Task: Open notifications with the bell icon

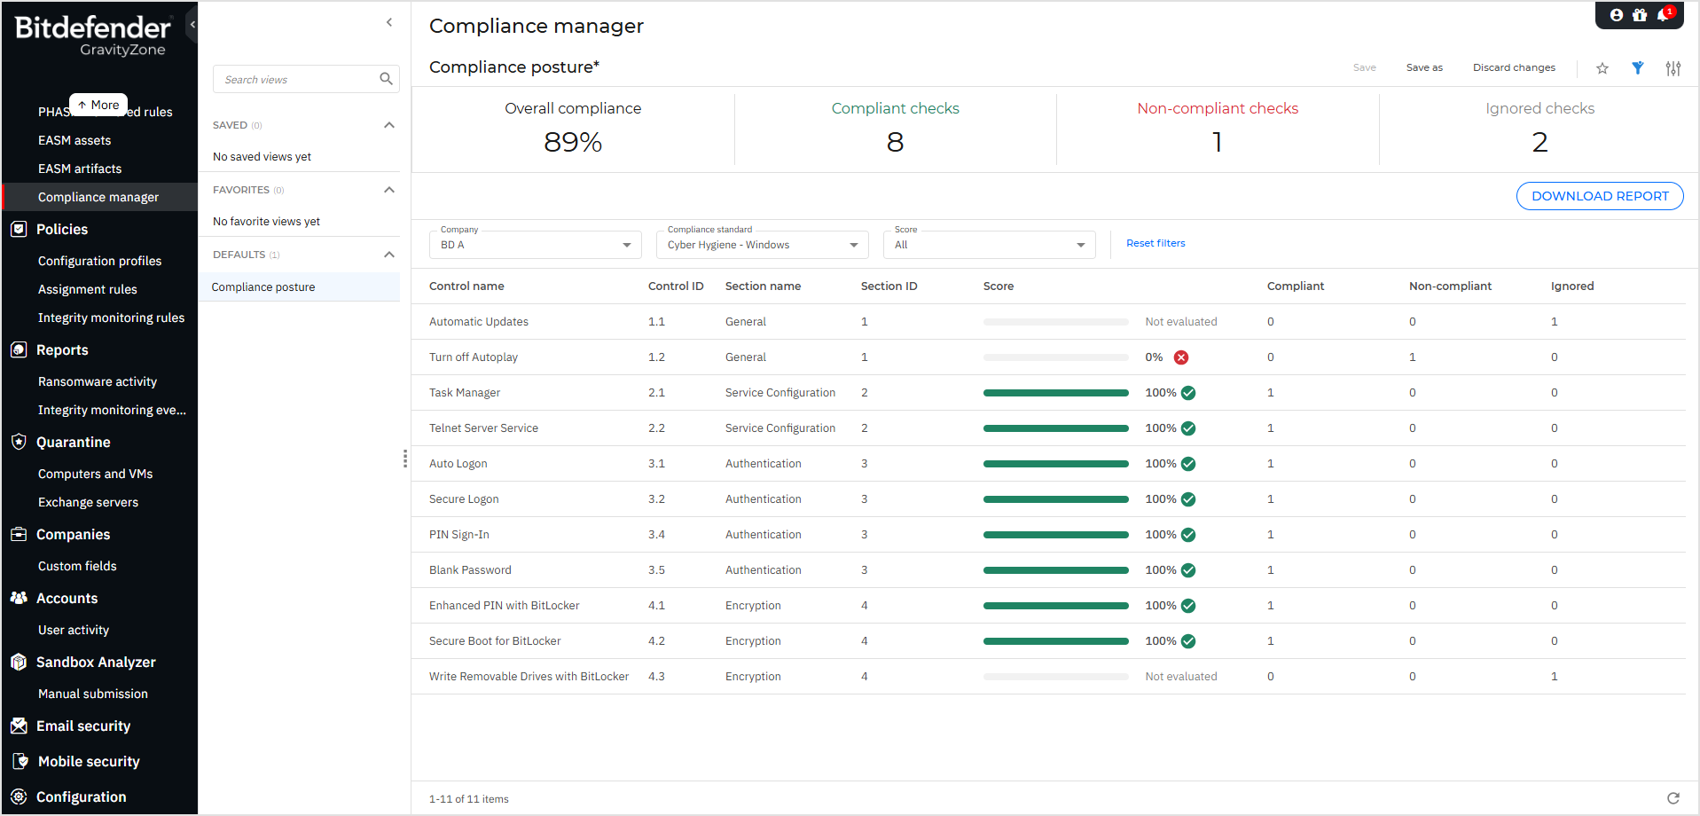Action: tap(1661, 15)
